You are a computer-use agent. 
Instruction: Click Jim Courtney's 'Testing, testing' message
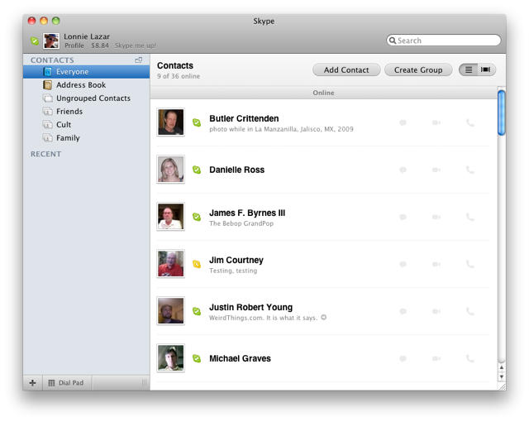coord(233,271)
